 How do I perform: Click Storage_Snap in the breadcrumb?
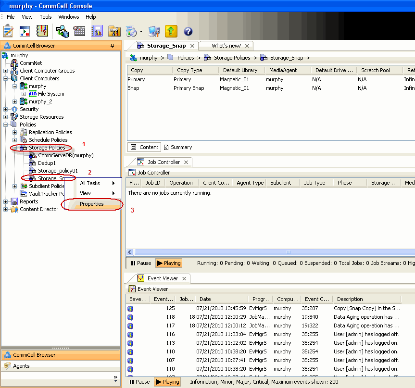(x=287, y=58)
